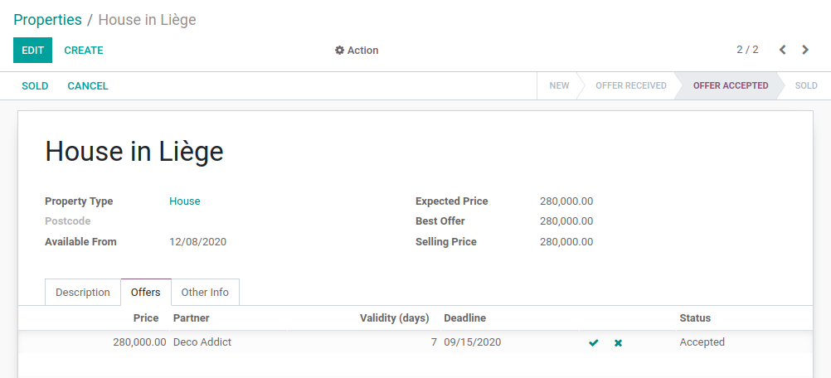Screen dimensions: 831x378
Task: Accept the offer with the checkmark icon
Action: coord(593,342)
